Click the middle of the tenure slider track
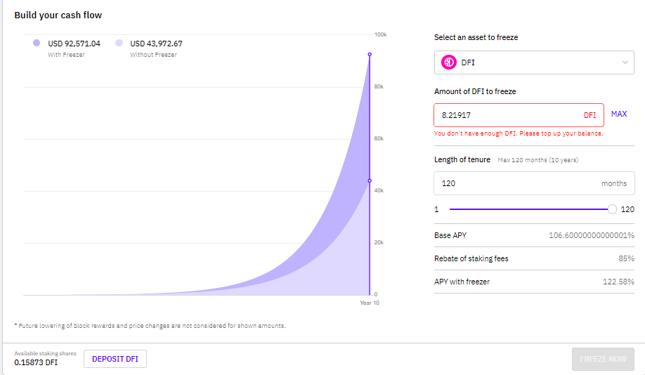Viewport: 645px width, 375px height. pos(530,209)
